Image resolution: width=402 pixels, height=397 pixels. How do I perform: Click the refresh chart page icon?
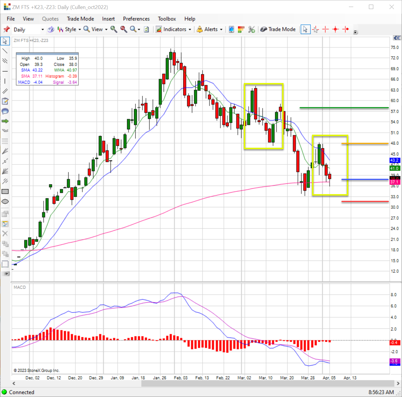[x=147, y=29]
